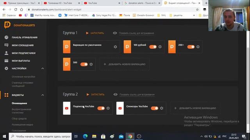Launch Группа 2 with Запустить
Viewport: 250px width, 140px height.
[x=96, y=94]
